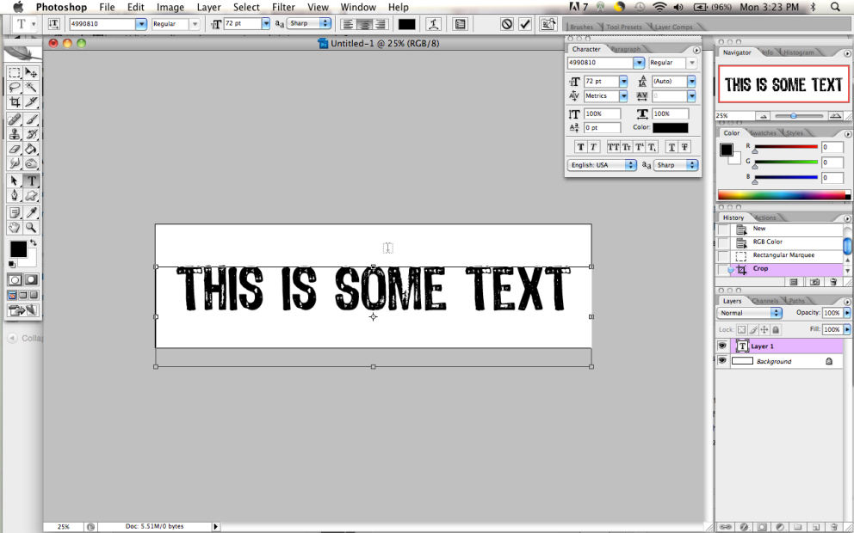Hide Layer 1 visibility eye
The image size is (854, 533).
[x=722, y=346]
